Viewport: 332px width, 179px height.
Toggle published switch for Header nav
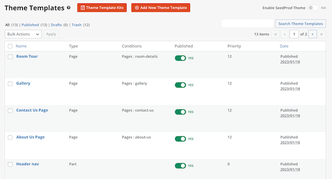(x=180, y=166)
